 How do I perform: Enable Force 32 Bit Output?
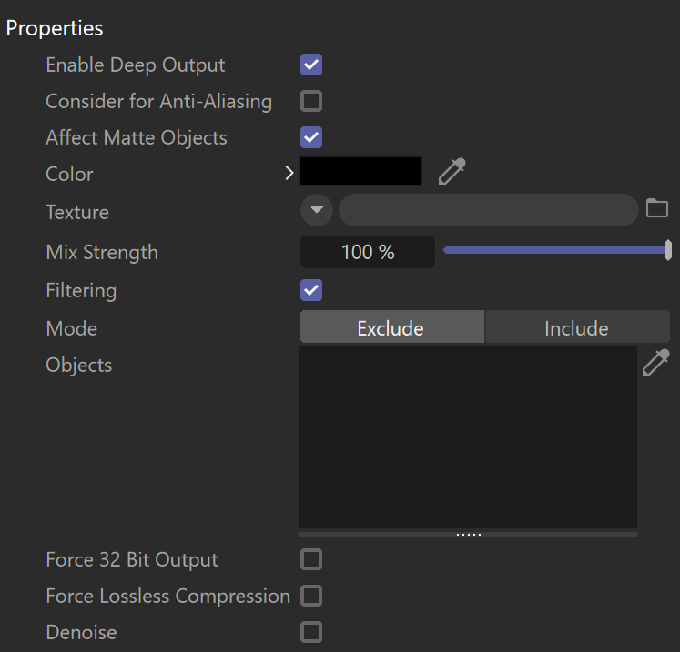pyautogui.click(x=311, y=559)
